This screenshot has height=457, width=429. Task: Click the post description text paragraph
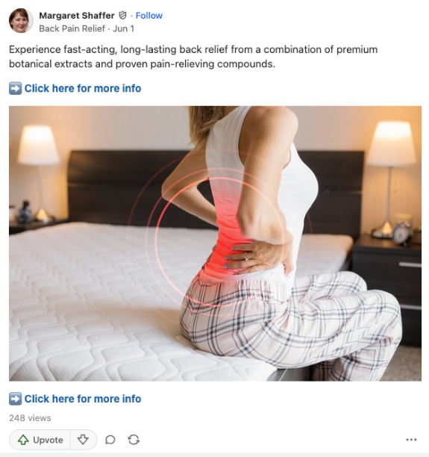[x=193, y=57]
